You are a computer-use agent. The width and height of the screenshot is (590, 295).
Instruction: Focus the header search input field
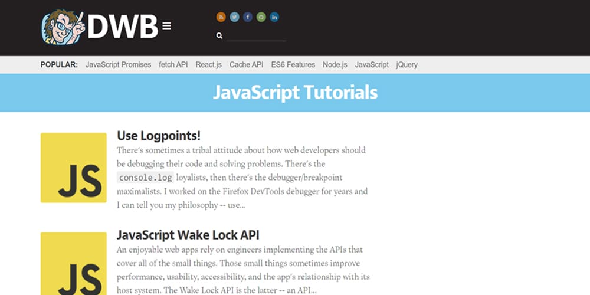coord(256,36)
